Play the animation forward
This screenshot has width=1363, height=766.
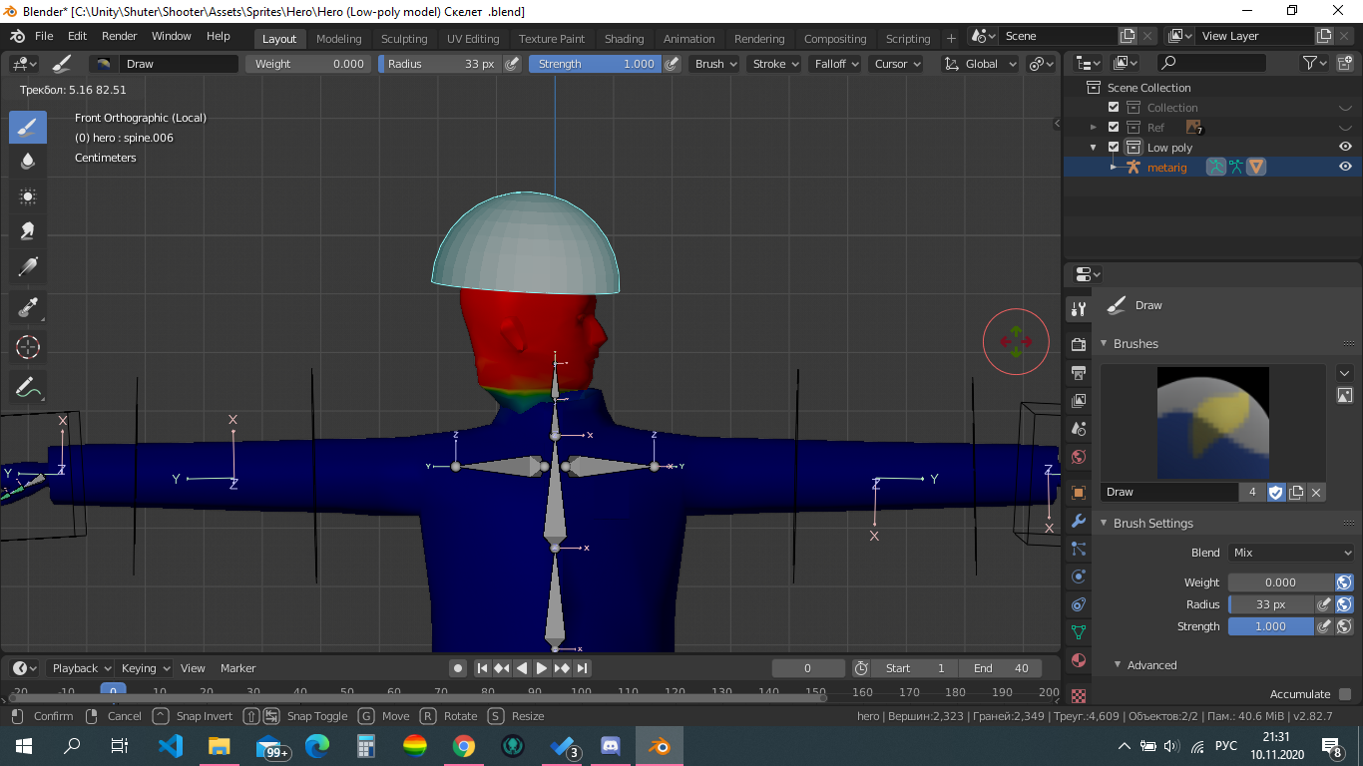542,668
